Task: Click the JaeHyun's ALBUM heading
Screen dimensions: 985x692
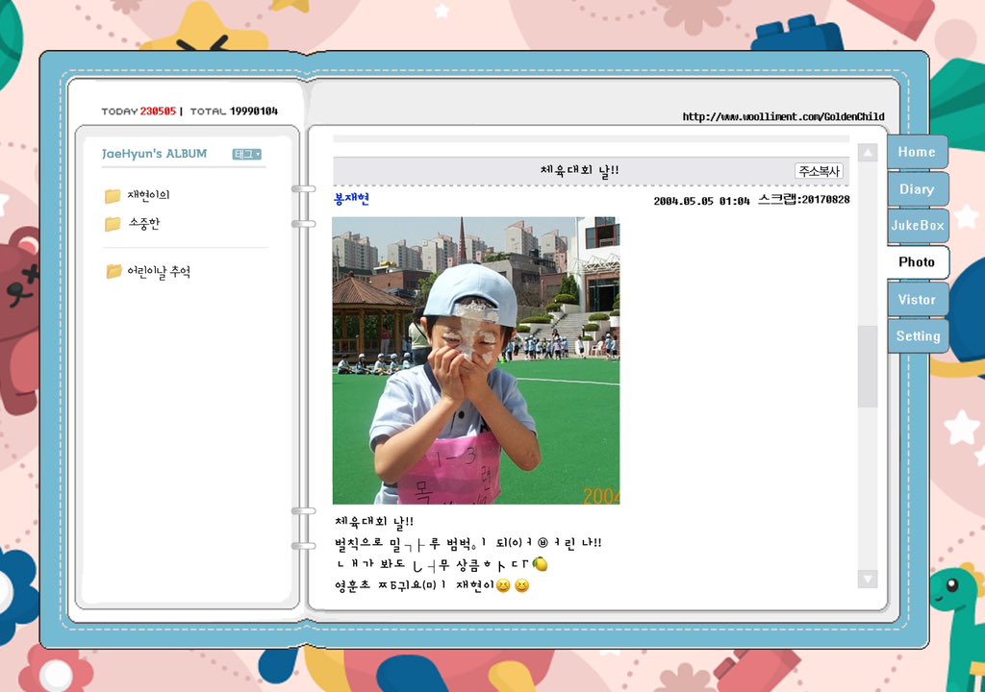Action: (155, 154)
